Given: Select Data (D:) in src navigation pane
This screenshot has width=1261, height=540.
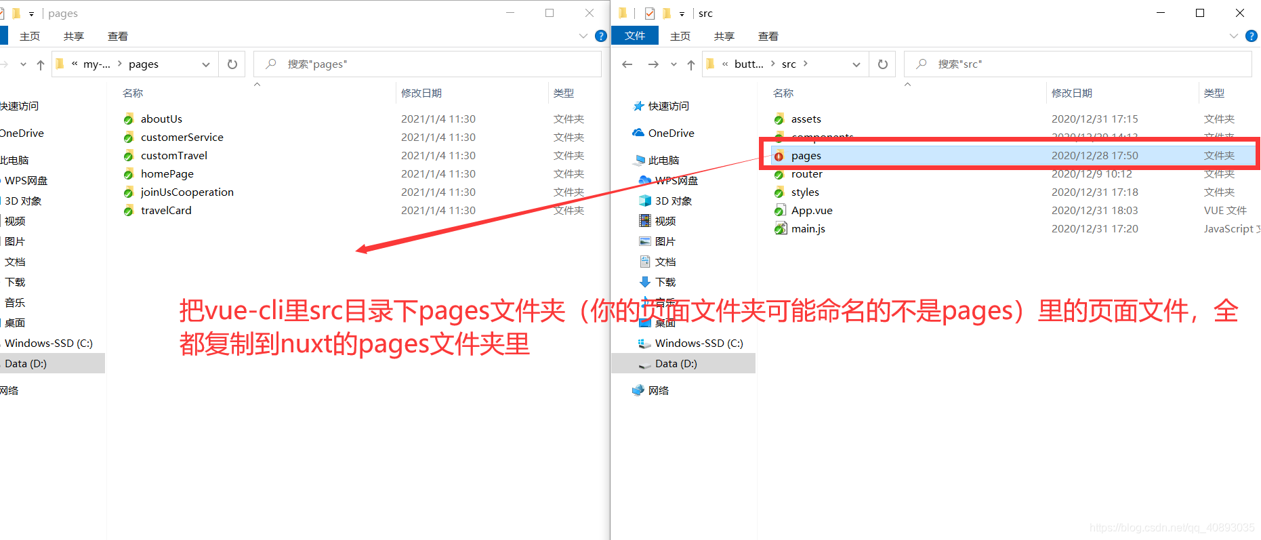Looking at the screenshot, I should click(683, 363).
